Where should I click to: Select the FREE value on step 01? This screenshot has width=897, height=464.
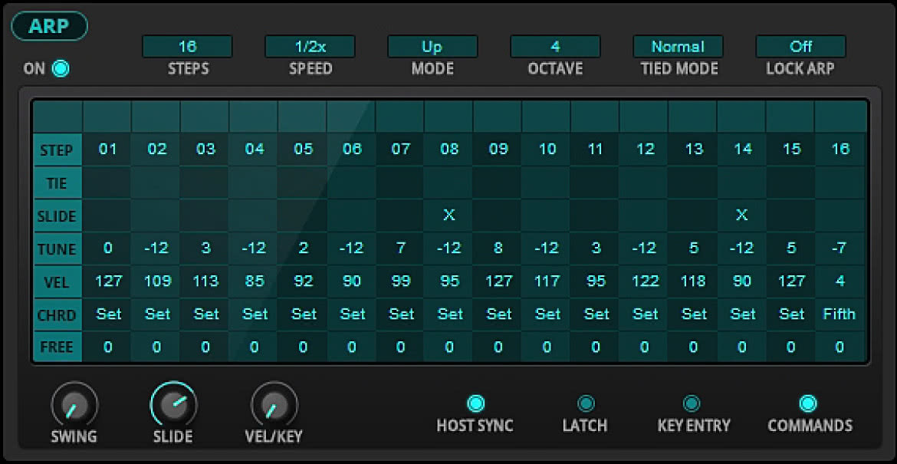pyautogui.click(x=107, y=347)
